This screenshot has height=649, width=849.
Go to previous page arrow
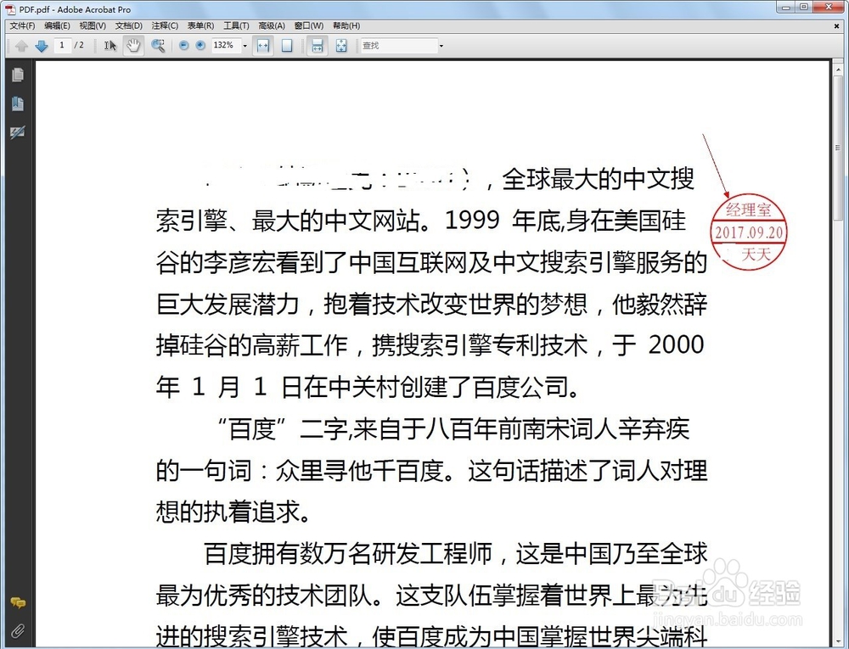(x=22, y=46)
